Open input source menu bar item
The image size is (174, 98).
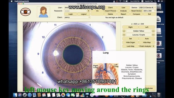tap(142, 1)
